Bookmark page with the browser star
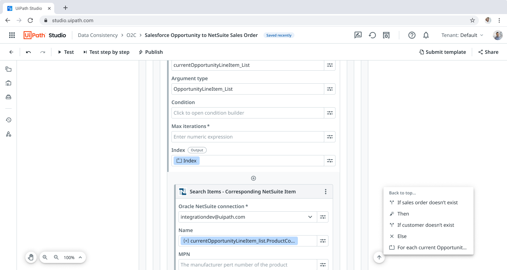The width and height of the screenshot is (507, 270). (472, 20)
